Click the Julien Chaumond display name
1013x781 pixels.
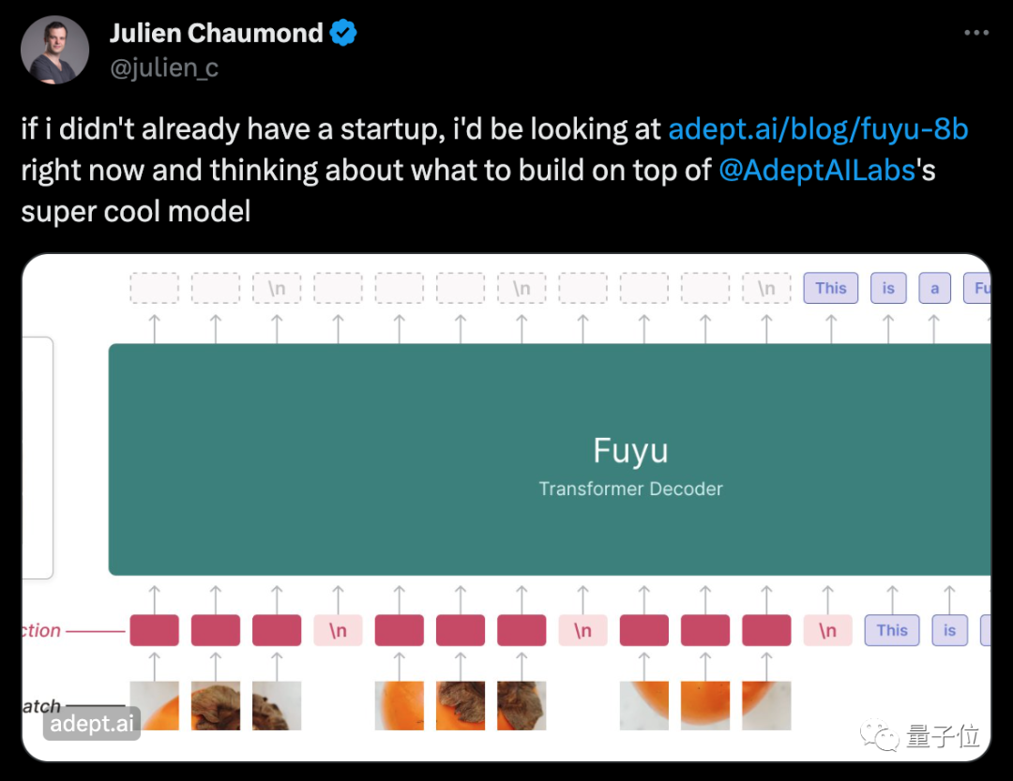point(217,33)
